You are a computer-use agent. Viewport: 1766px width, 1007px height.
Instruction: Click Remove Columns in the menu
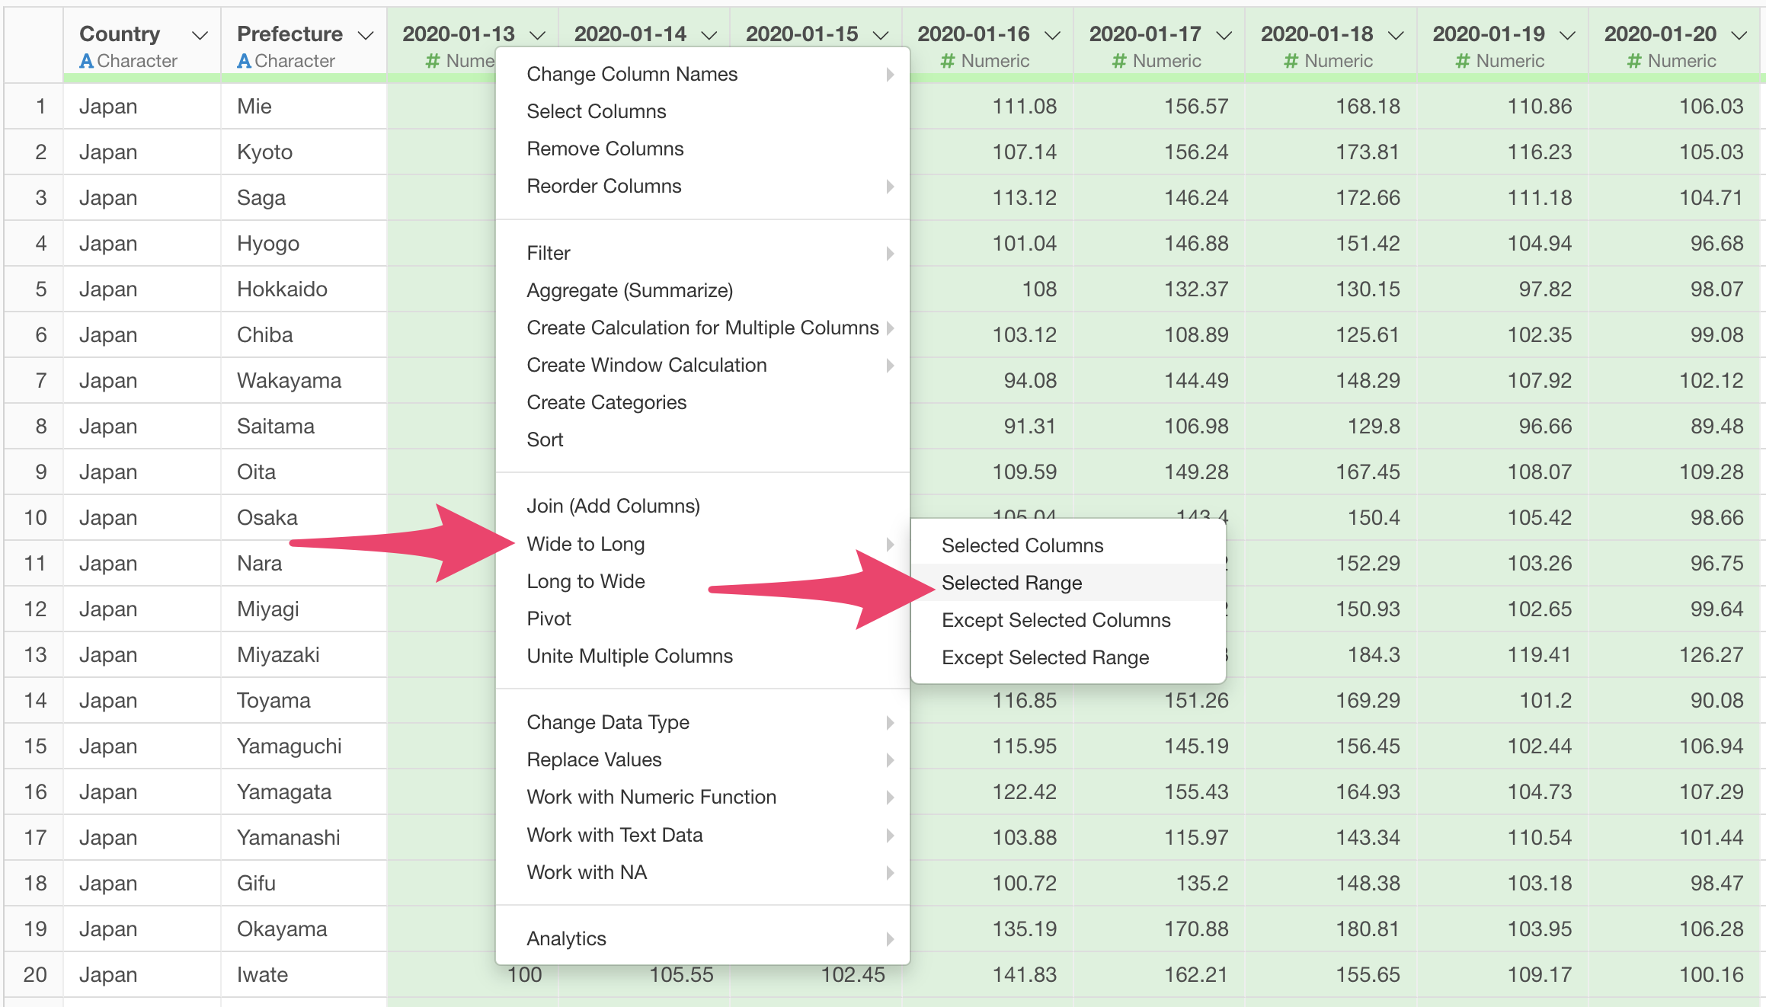point(605,149)
